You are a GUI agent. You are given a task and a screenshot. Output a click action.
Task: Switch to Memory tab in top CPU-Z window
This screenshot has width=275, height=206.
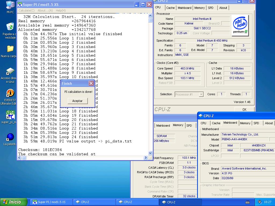[x=200, y=8]
